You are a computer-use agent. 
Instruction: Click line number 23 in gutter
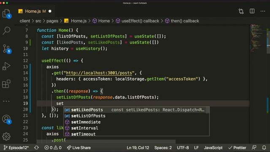(x=25, y=128)
